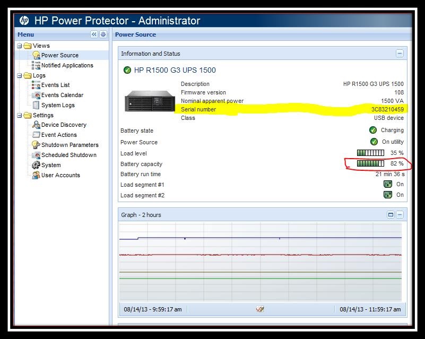Click the Power Source On utility check icon
The height and width of the screenshot is (339, 425).
pos(374,142)
